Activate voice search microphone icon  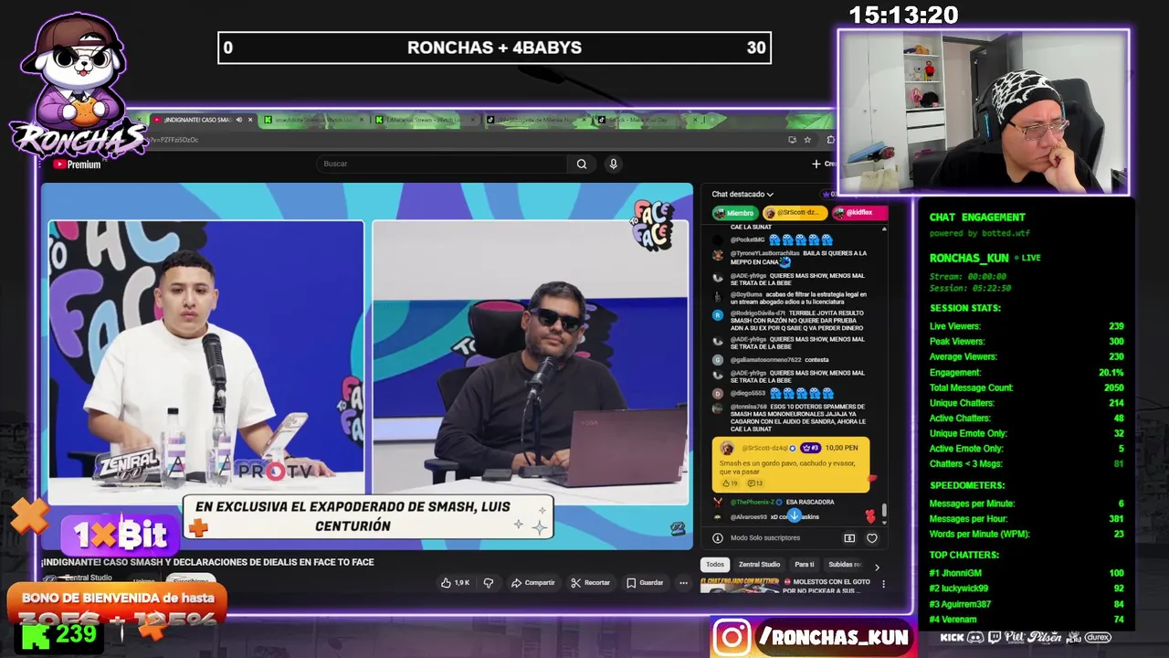point(613,164)
